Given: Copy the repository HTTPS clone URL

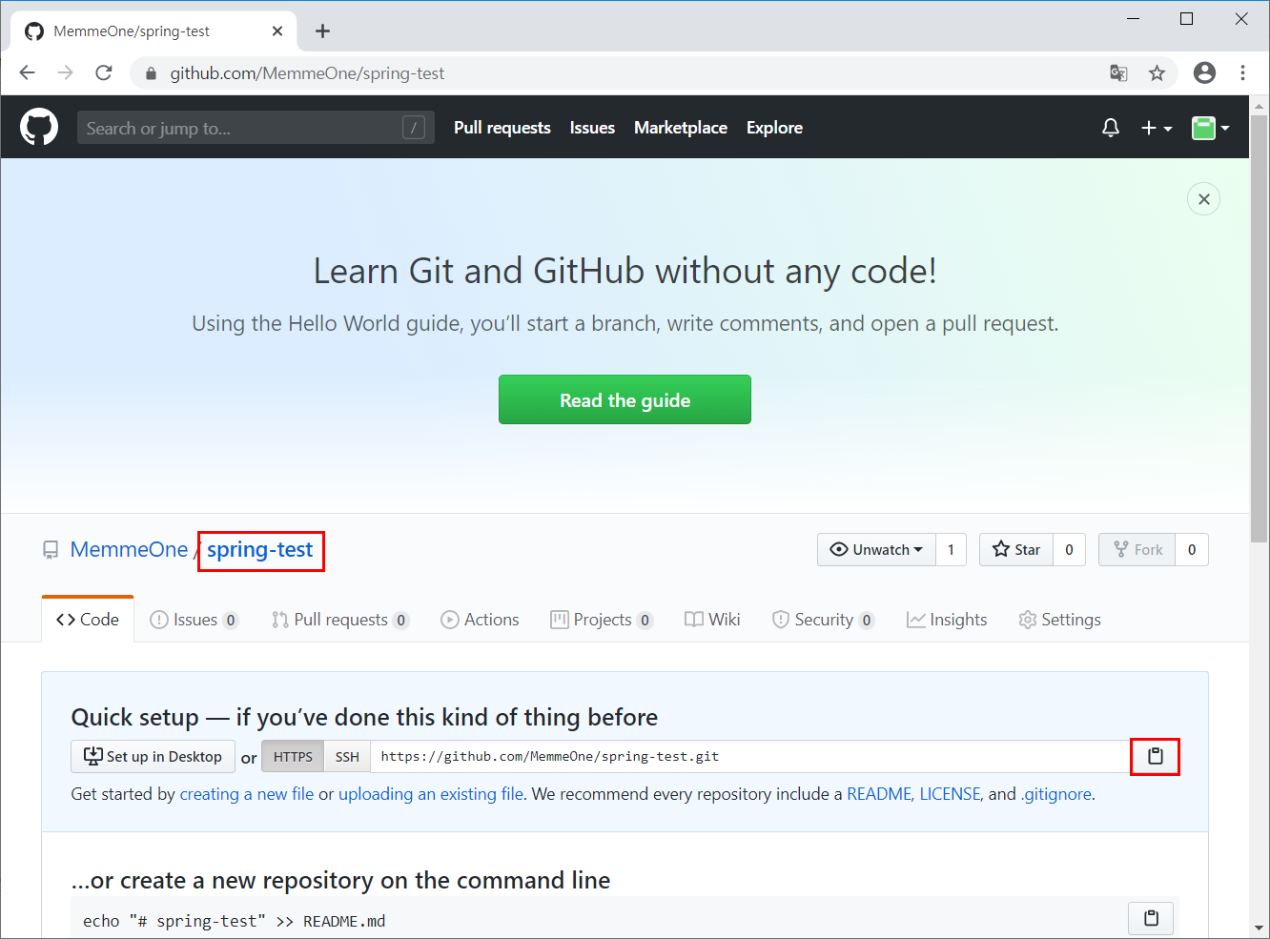Looking at the screenshot, I should (x=1155, y=756).
